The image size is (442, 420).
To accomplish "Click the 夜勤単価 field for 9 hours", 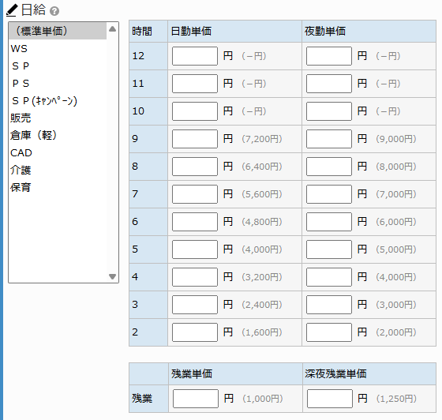I will coord(329,139).
